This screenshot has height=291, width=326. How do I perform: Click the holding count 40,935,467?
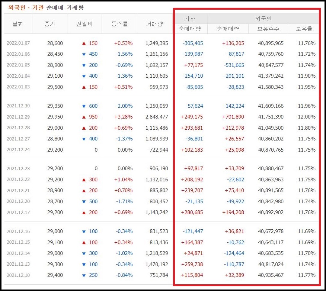click(x=271, y=275)
